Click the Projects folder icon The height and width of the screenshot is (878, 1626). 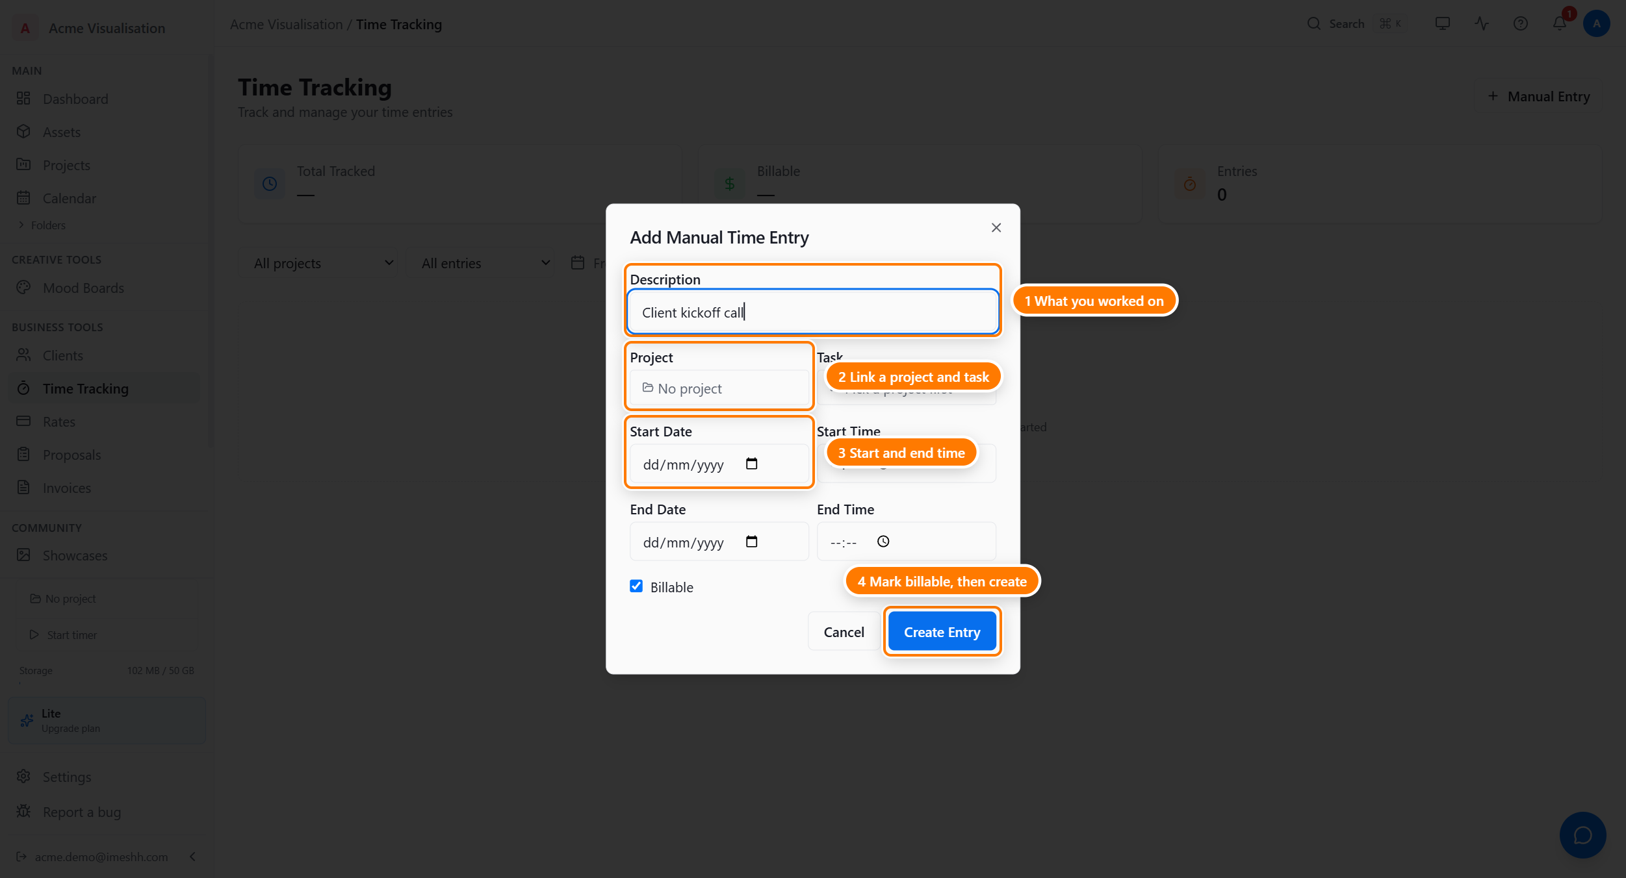(23, 164)
